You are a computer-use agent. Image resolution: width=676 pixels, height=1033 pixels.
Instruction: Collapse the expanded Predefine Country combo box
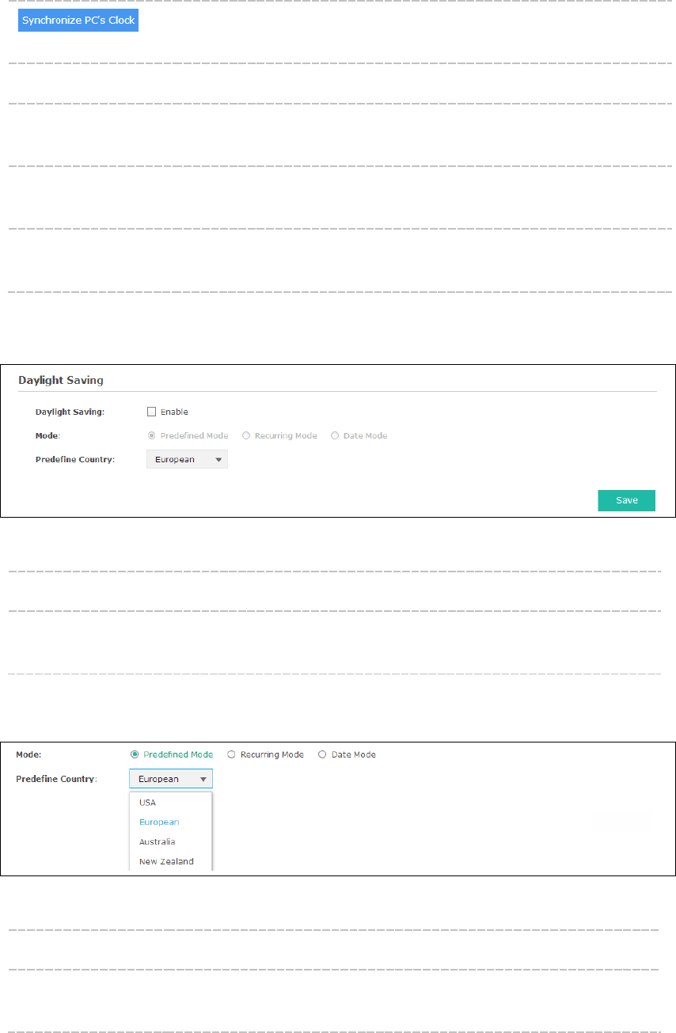[x=169, y=779]
